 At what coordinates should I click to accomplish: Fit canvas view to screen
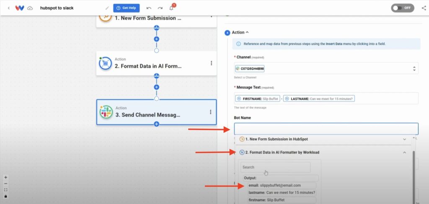6,190
